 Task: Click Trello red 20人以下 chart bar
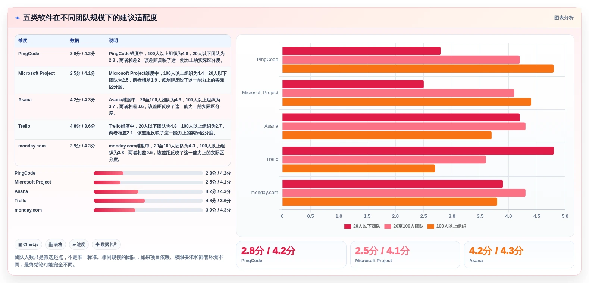418,151
